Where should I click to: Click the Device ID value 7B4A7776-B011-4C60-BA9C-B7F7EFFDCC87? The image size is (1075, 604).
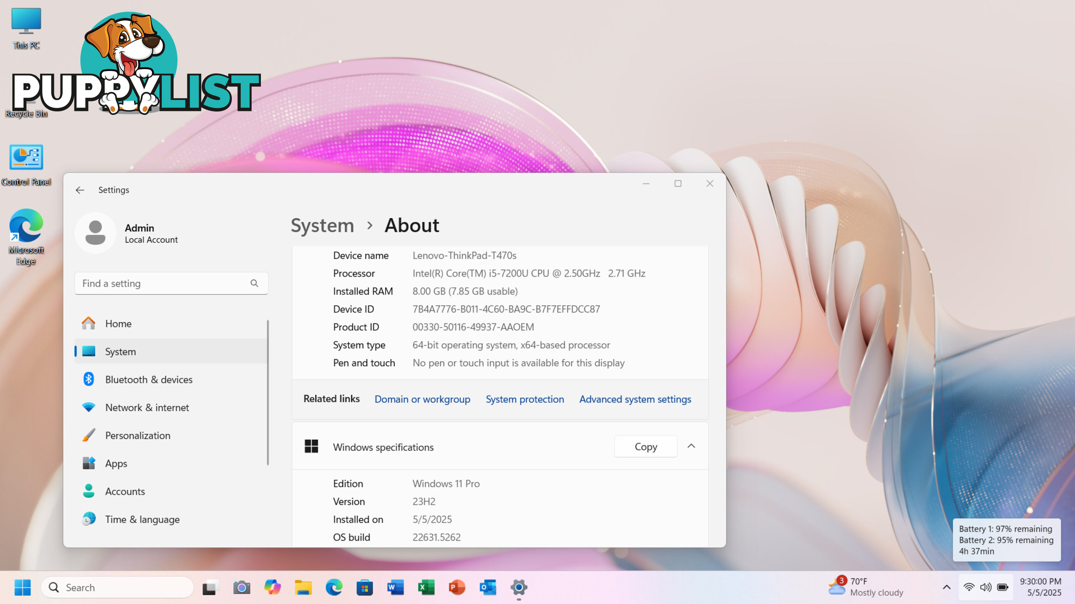(506, 309)
